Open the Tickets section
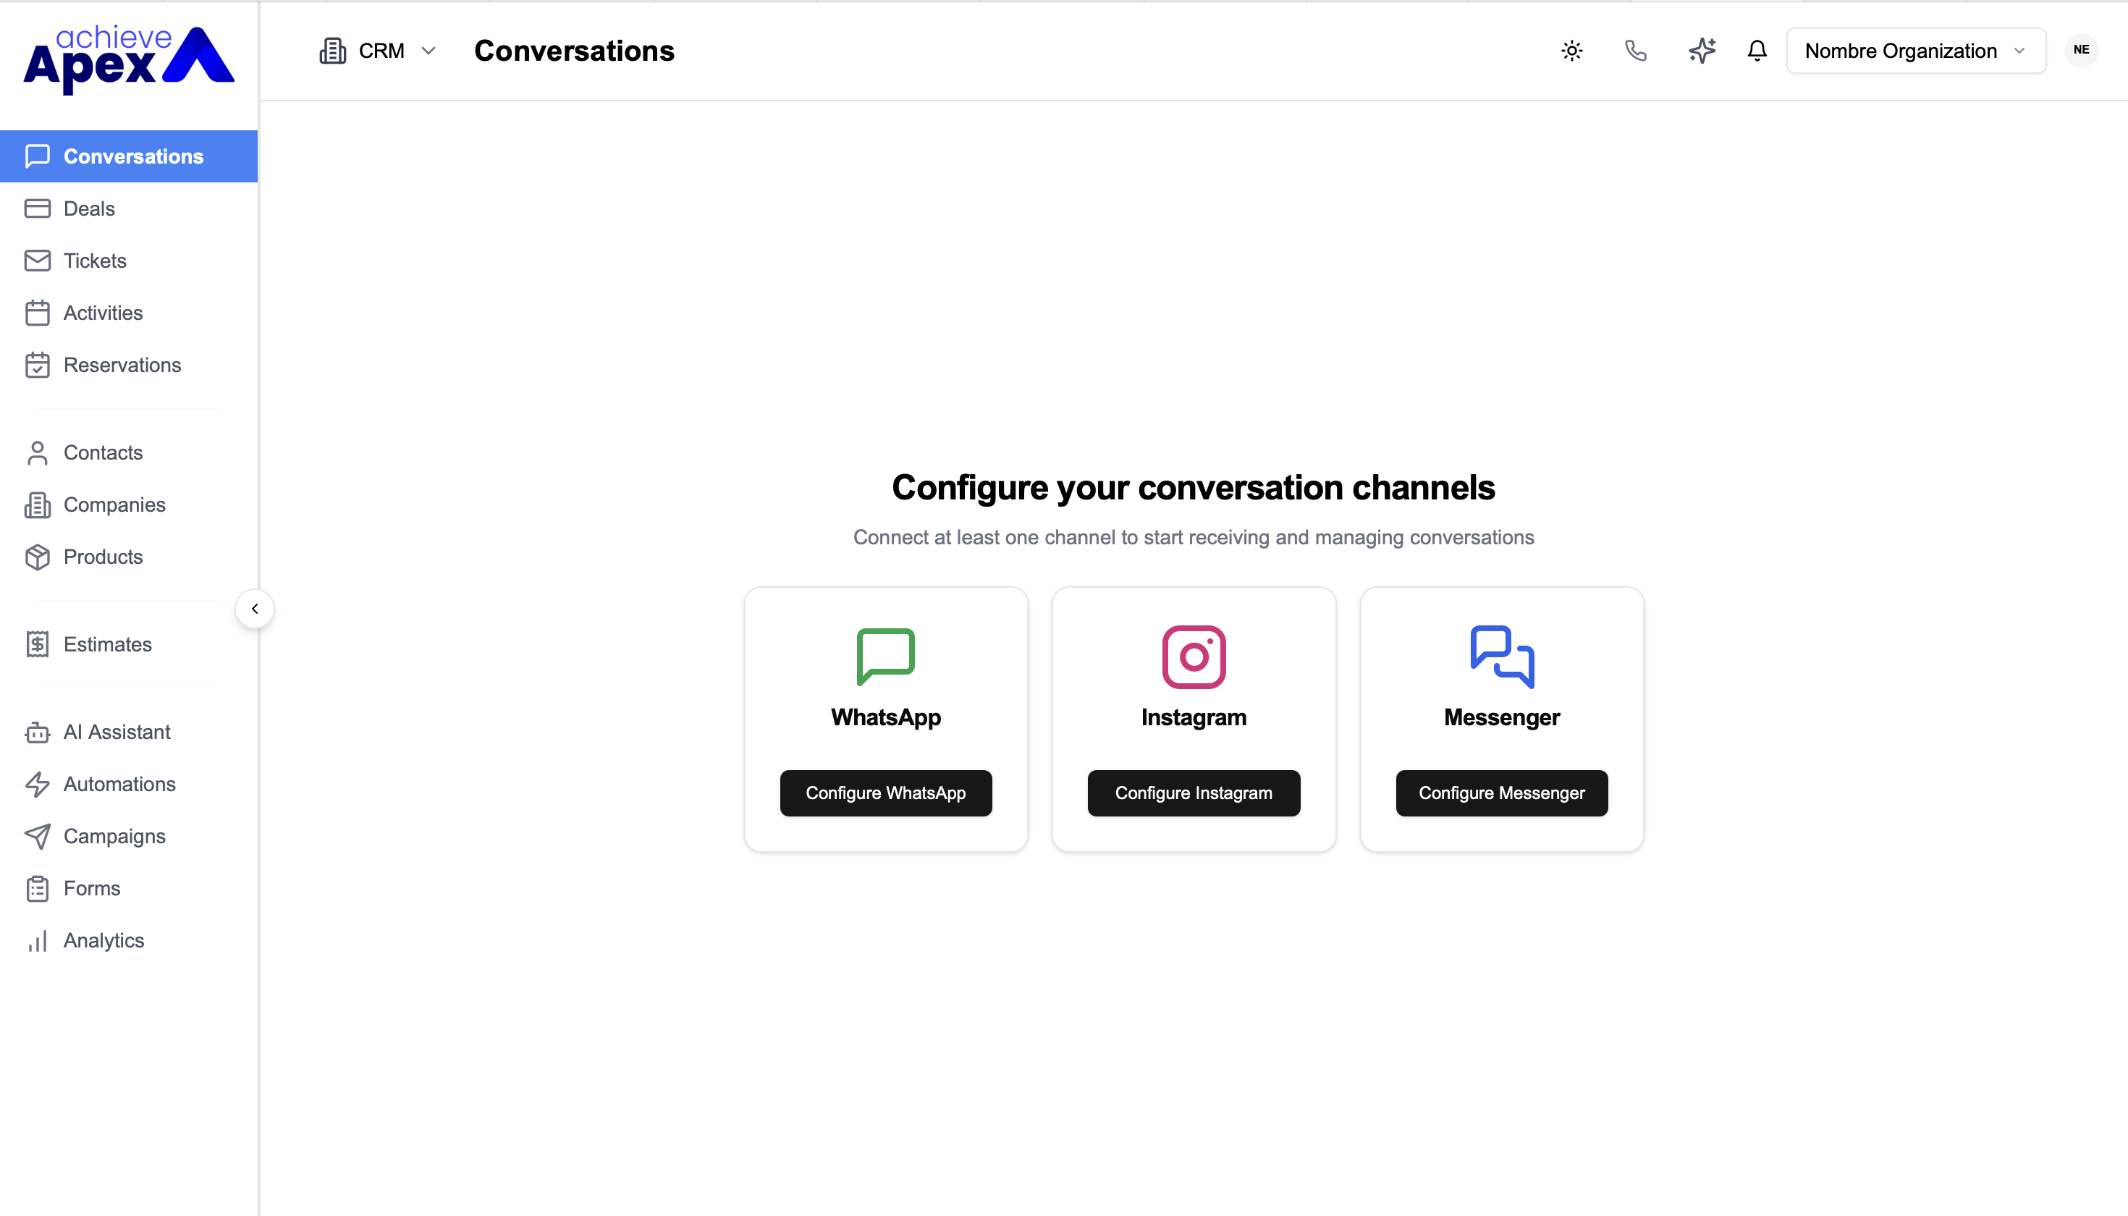Image resolution: width=2128 pixels, height=1216 pixels. coord(129,261)
